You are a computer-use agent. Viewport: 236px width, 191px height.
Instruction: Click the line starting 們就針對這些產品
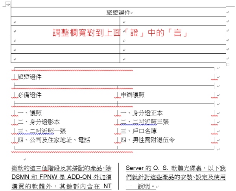tap(176, 177)
